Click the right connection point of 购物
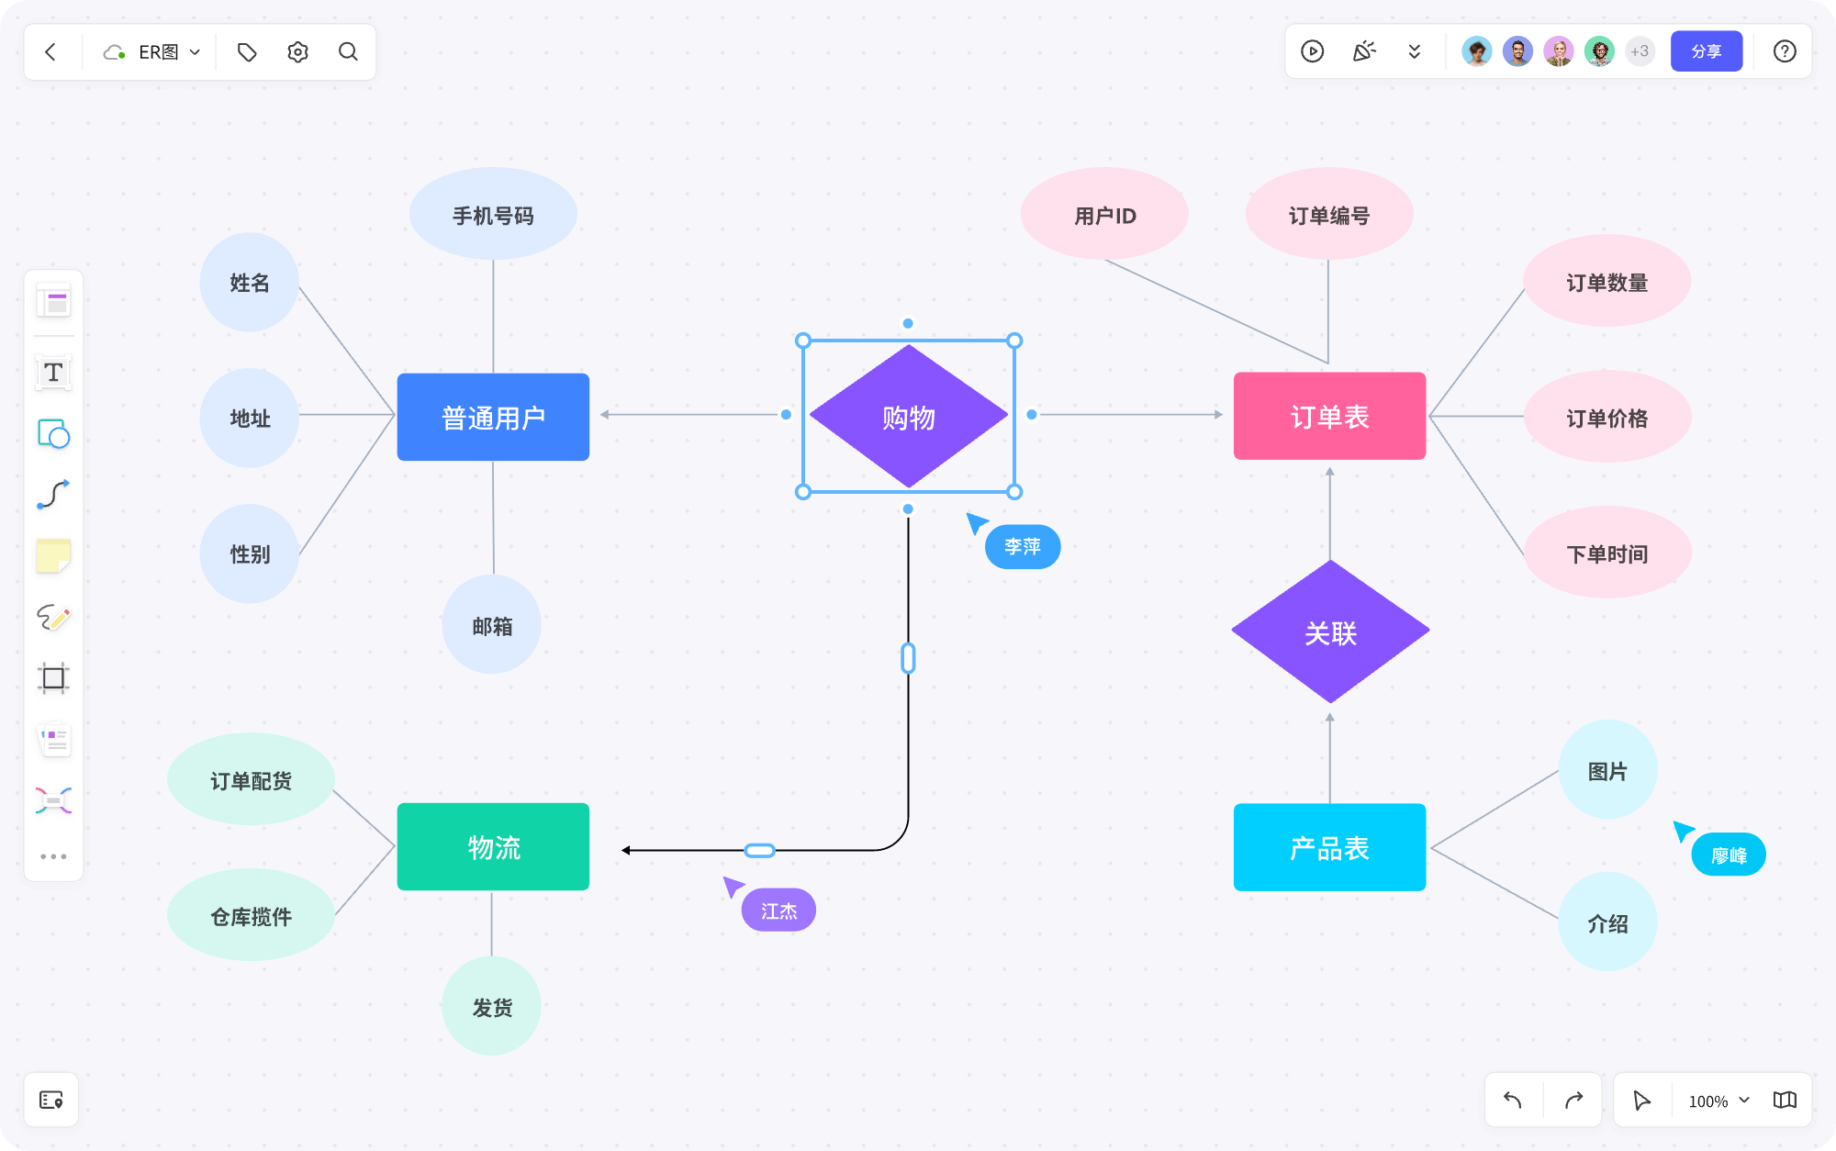This screenshot has height=1151, width=1836. click(1032, 415)
